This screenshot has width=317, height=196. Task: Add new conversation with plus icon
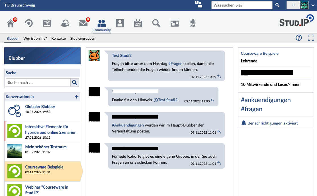[76, 97]
